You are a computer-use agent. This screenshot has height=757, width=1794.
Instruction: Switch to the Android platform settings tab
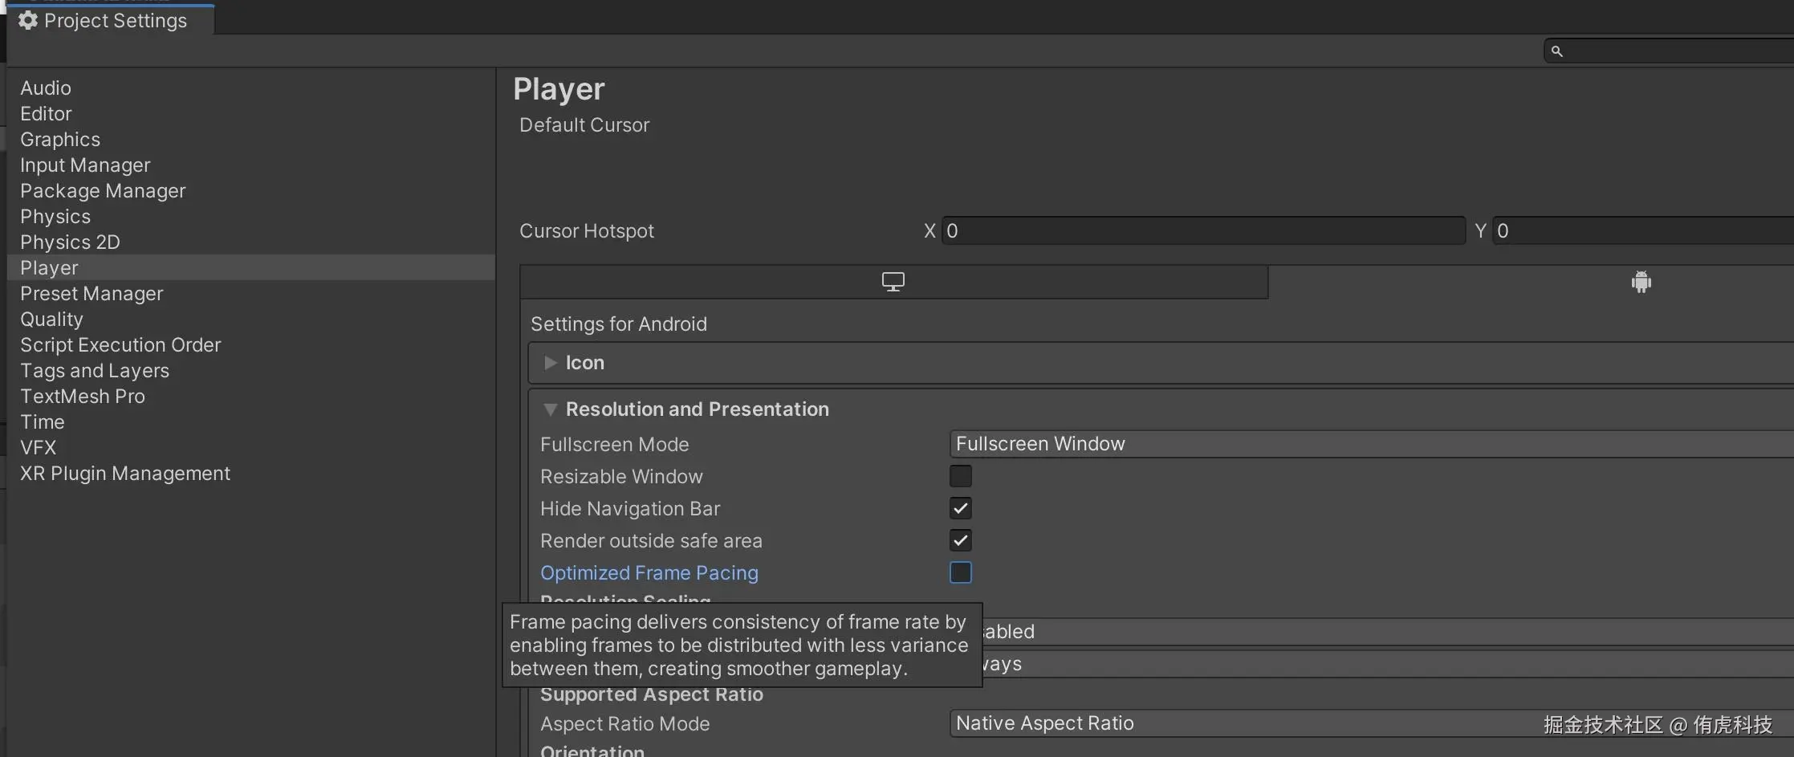tap(1641, 282)
